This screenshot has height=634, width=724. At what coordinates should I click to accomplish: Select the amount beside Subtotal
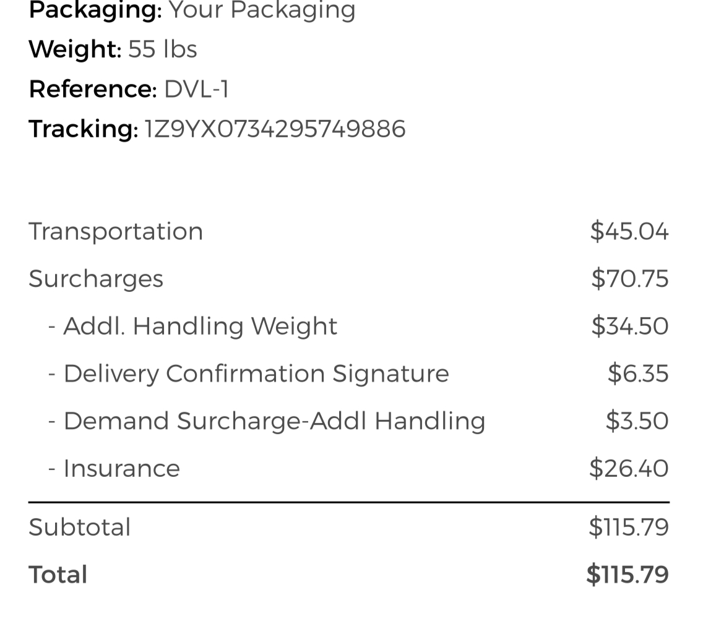(x=628, y=528)
